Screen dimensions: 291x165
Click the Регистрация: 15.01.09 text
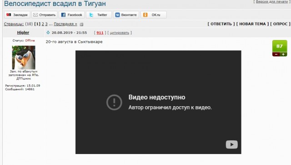point(23,86)
